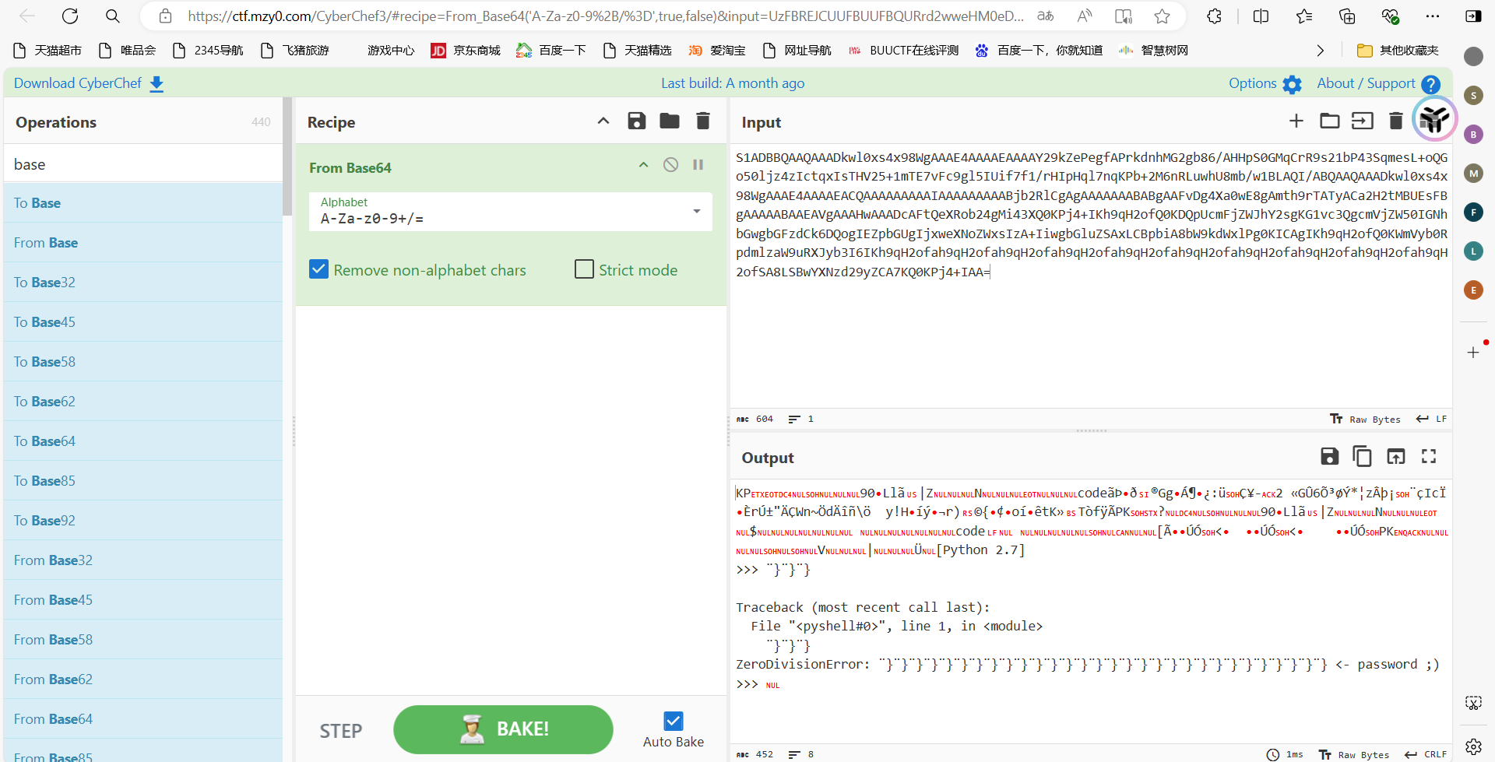Disable the From Base64 operation

[670, 165]
